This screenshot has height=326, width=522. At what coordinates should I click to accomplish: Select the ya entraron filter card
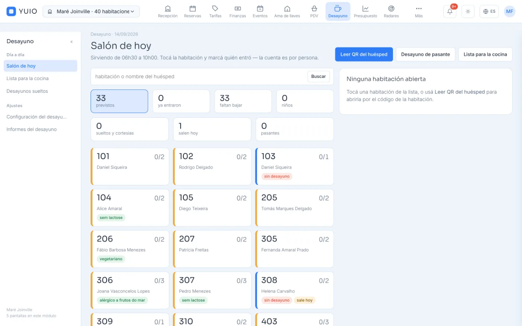coord(181,101)
